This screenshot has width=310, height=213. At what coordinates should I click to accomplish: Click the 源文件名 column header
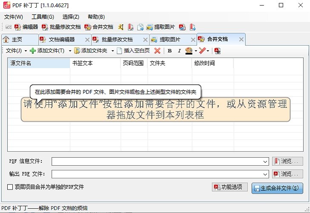(39, 63)
